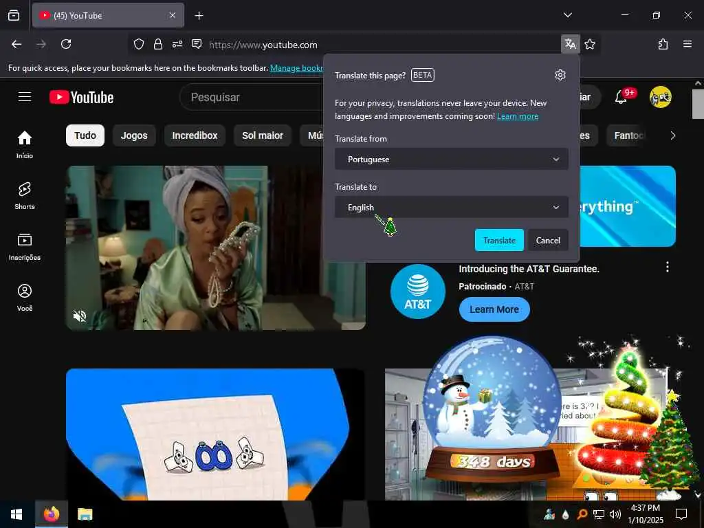Open woman with towel video thumbnail
704x528 pixels.
(x=216, y=247)
